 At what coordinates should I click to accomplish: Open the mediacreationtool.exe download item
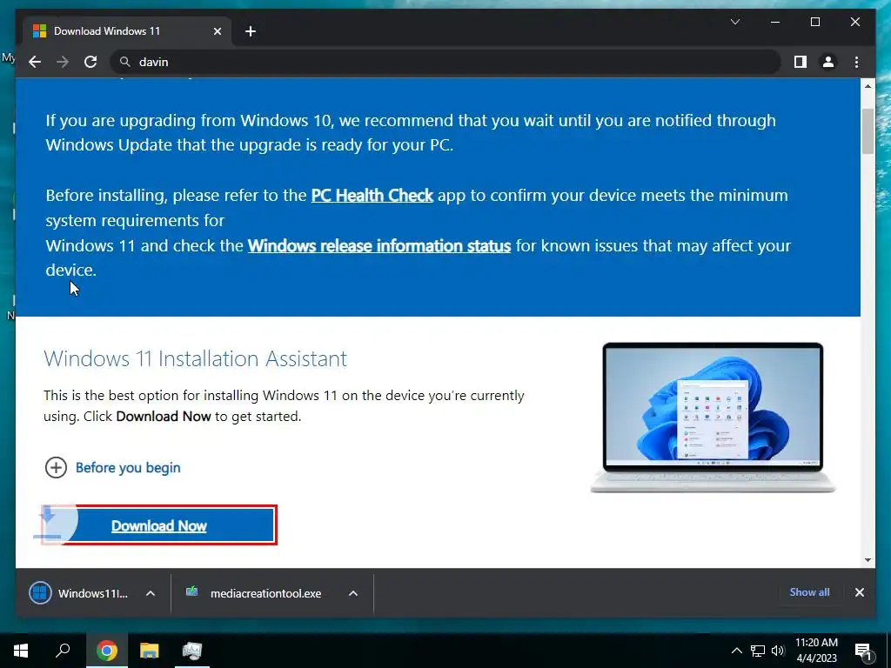point(253,593)
